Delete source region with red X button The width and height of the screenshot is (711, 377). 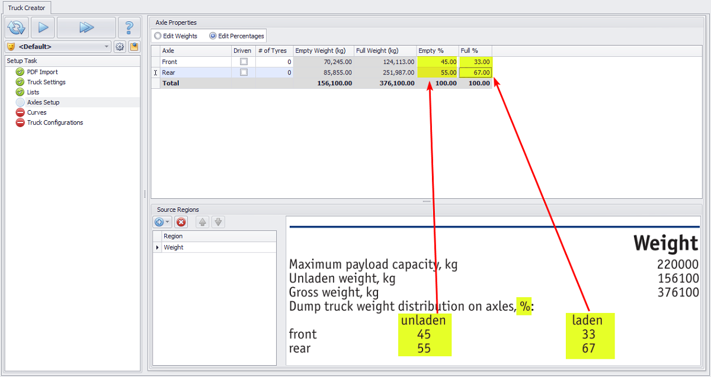(181, 222)
